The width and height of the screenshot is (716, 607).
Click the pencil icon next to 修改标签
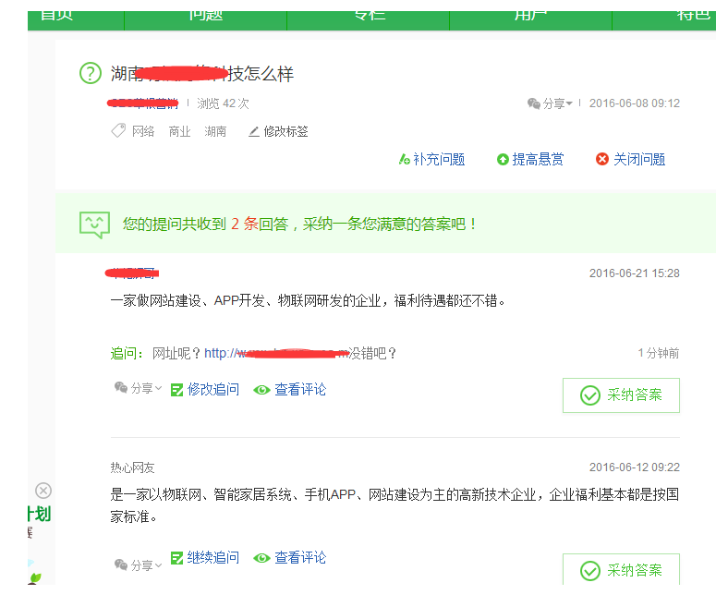254,131
